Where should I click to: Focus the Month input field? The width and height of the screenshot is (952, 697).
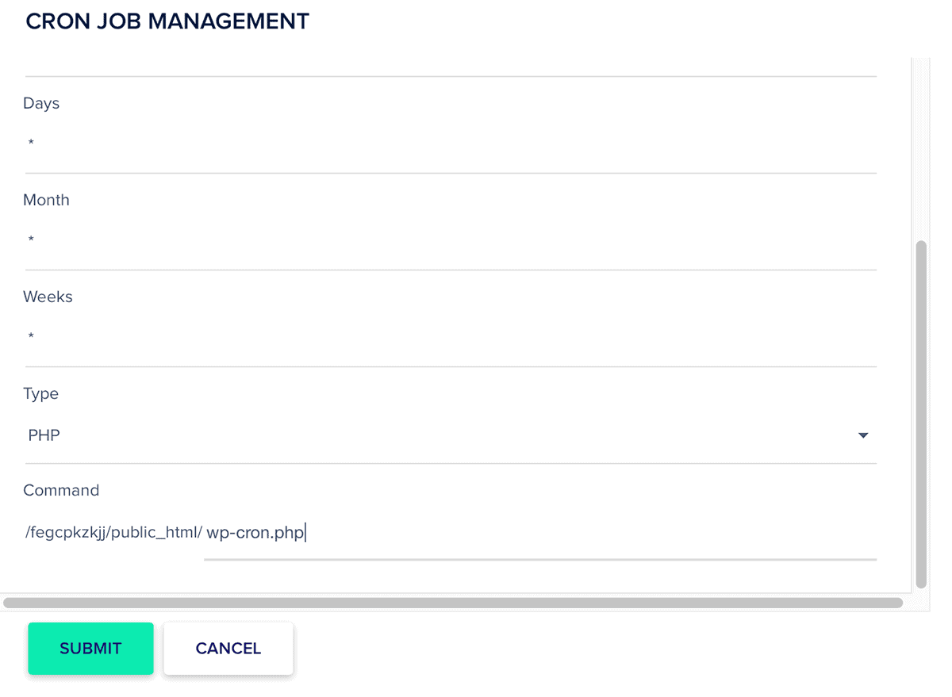[x=451, y=241]
